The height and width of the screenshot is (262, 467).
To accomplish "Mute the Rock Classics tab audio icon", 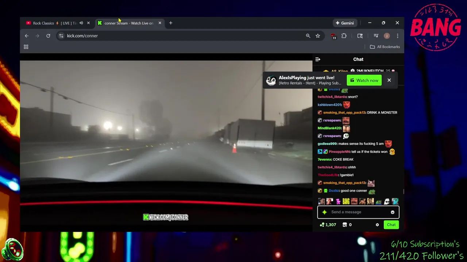I will tap(81, 23).
